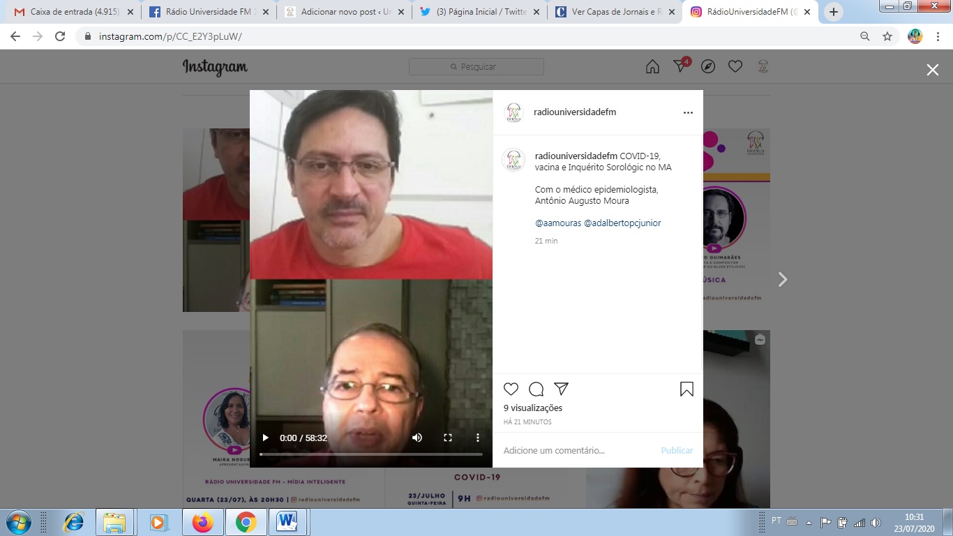Open @adalbertopcjunior profile mention
The width and height of the screenshot is (953, 536).
click(622, 223)
